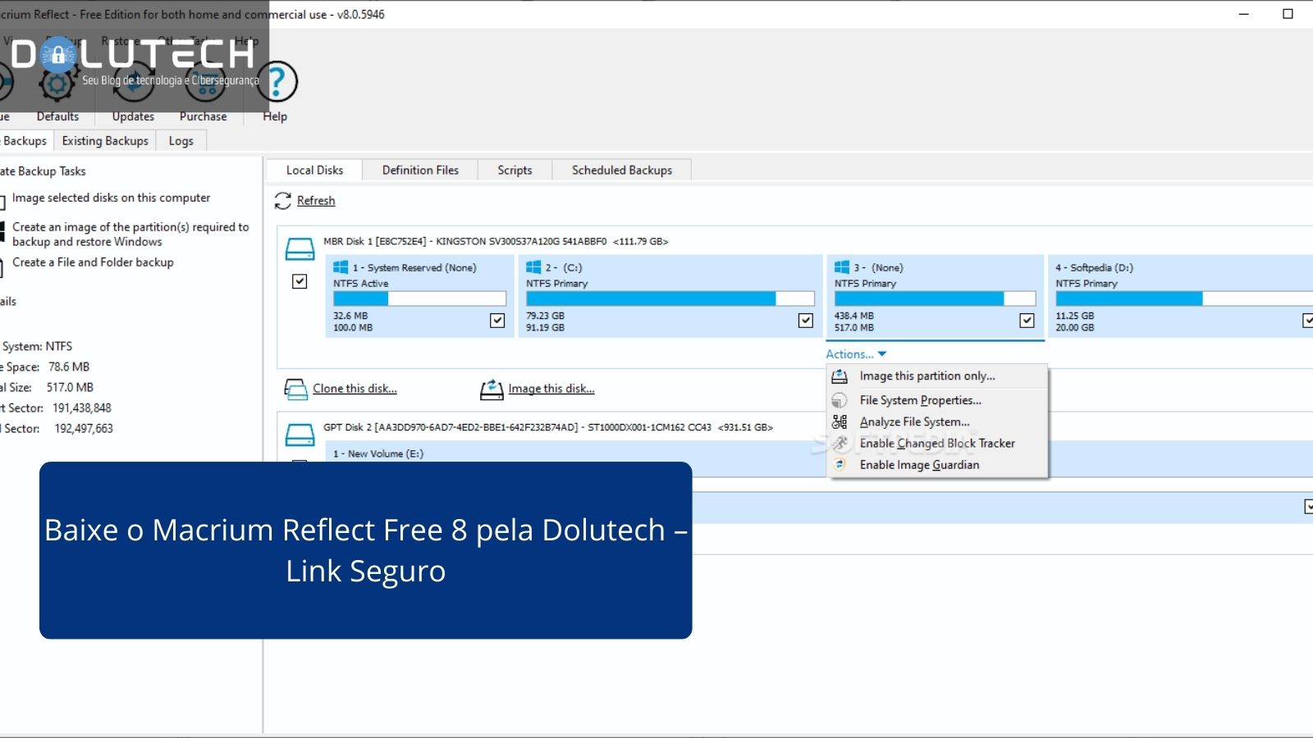This screenshot has height=738, width=1313.
Task: Click the '11.25 GB' used space value
Action: (1075, 316)
